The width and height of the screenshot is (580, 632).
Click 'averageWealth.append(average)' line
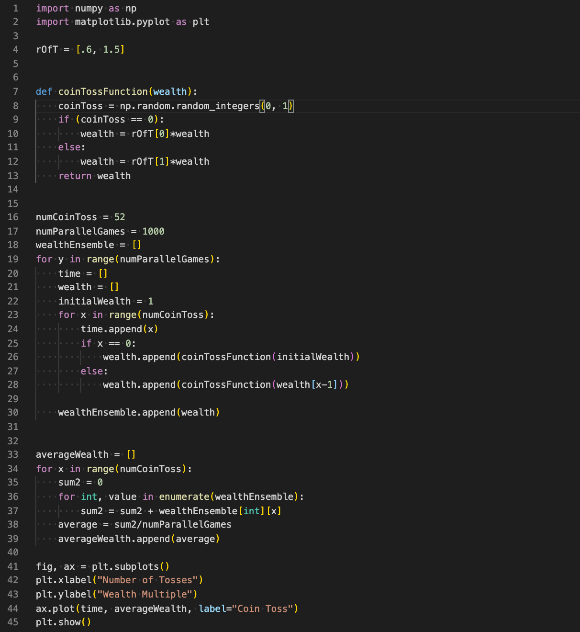coord(139,539)
